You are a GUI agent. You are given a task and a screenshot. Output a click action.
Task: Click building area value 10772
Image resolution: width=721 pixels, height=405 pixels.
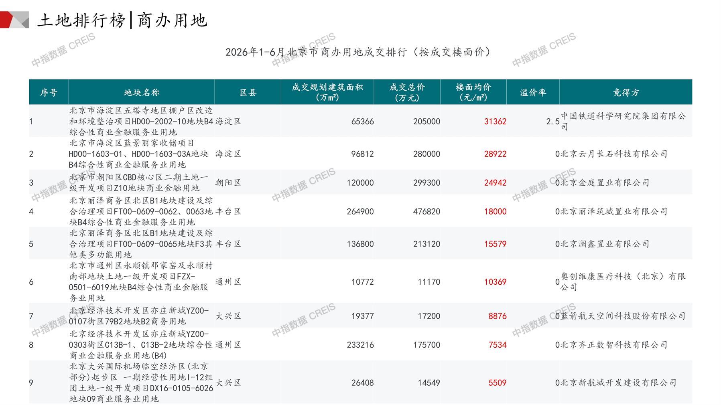[362, 282]
